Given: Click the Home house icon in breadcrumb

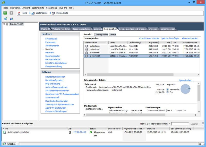Looking at the screenshot, I should (x=19, y=13).
